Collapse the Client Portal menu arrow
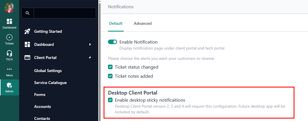 (90, 58)
